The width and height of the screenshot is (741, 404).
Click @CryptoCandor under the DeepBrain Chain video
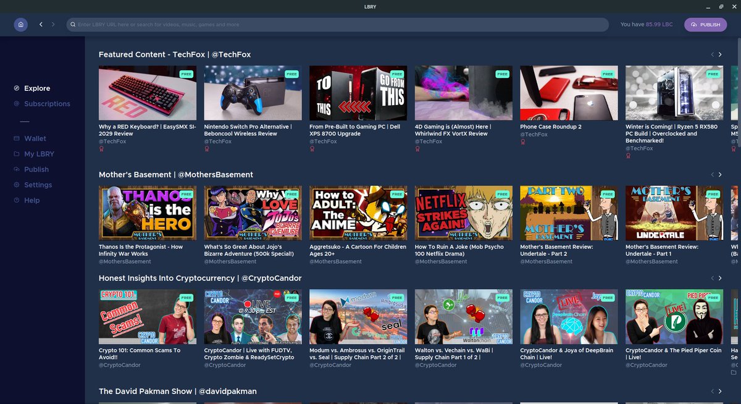pyautogui.click(x=542, y=365)
